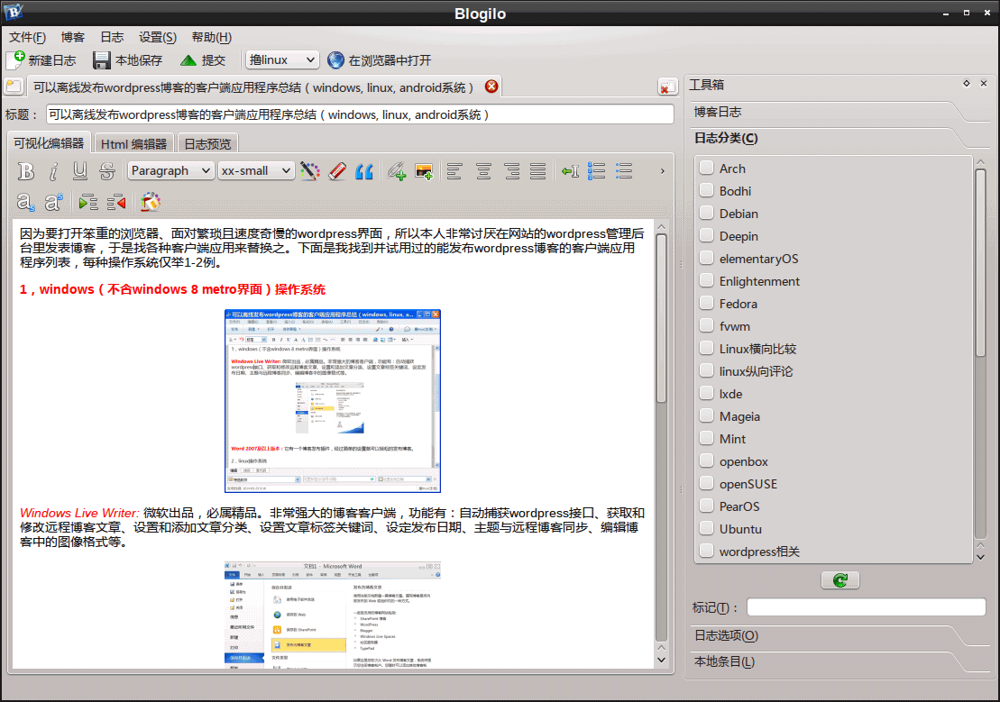
Task: Insert a bulleted list
Action: (624, 171)
